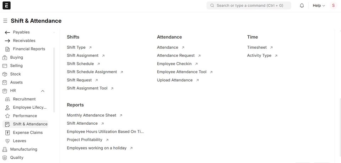Click the Performance star icon

[7, 116]
